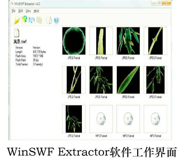186x165 pixels.
Task: Click the WinSWF Extractor title bar icon
Action: click(x=12, y=4)
